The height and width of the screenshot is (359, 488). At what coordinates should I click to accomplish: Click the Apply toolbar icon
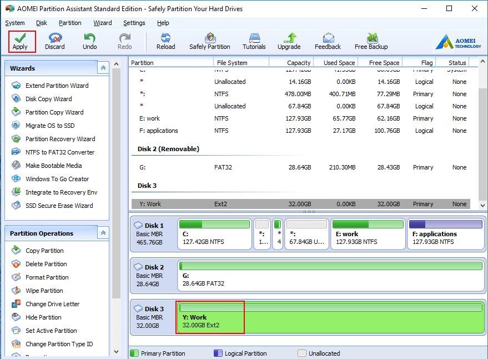point(20,42)
